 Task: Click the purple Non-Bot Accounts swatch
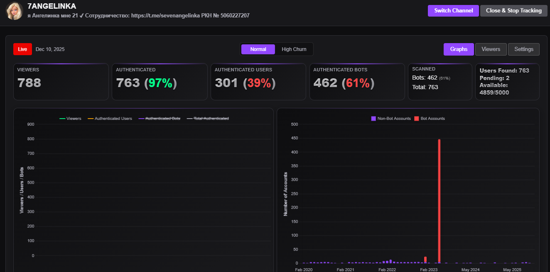[x=373, y=119]
